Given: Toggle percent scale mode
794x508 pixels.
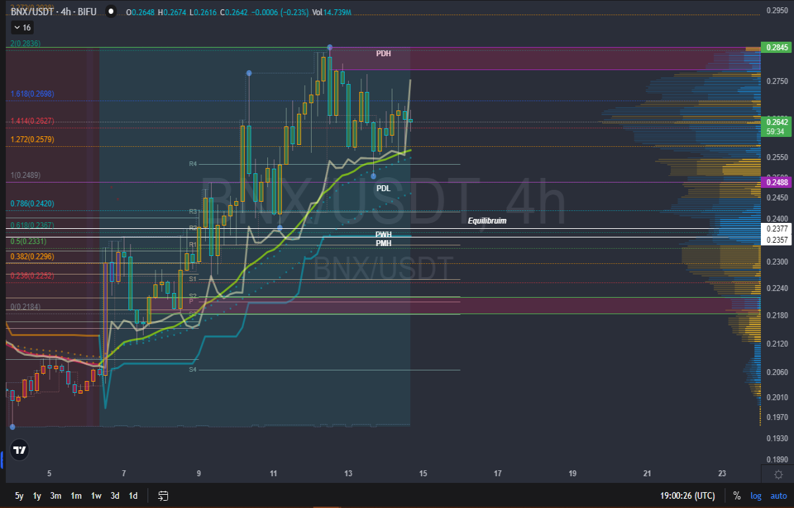Looking at the screenshot, I should (736, 495).
